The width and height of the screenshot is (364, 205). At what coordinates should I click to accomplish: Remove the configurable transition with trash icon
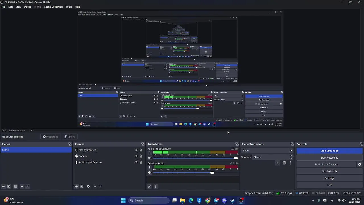tap(284, 163)
